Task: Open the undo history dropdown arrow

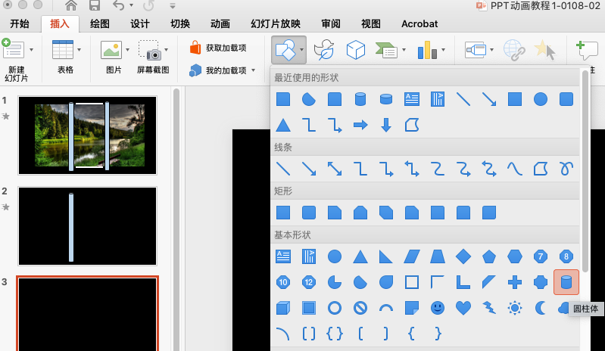Action: coord(131,5)
